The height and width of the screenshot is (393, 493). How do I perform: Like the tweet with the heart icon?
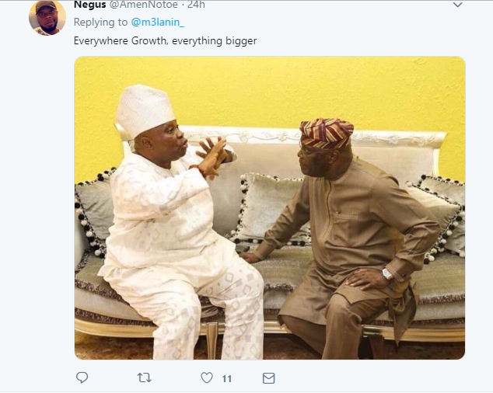[207, 378]
